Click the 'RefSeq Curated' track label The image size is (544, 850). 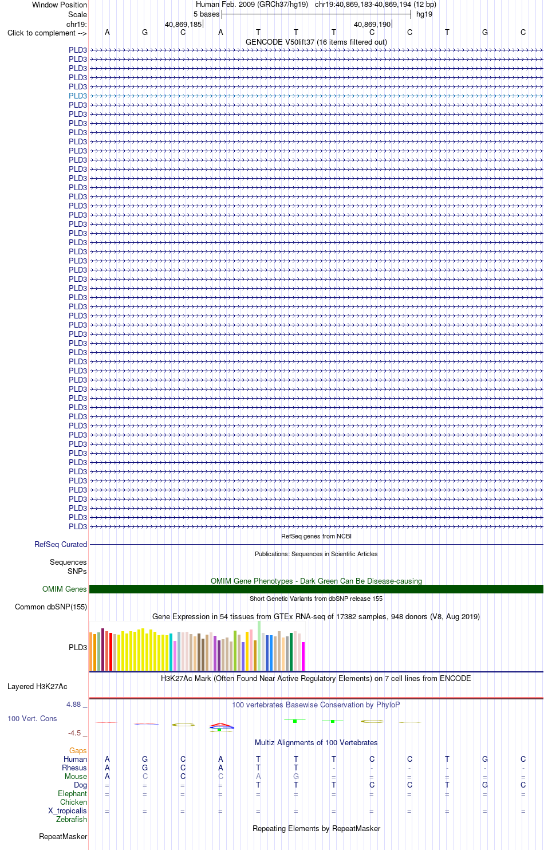click(x=61, y=545)
